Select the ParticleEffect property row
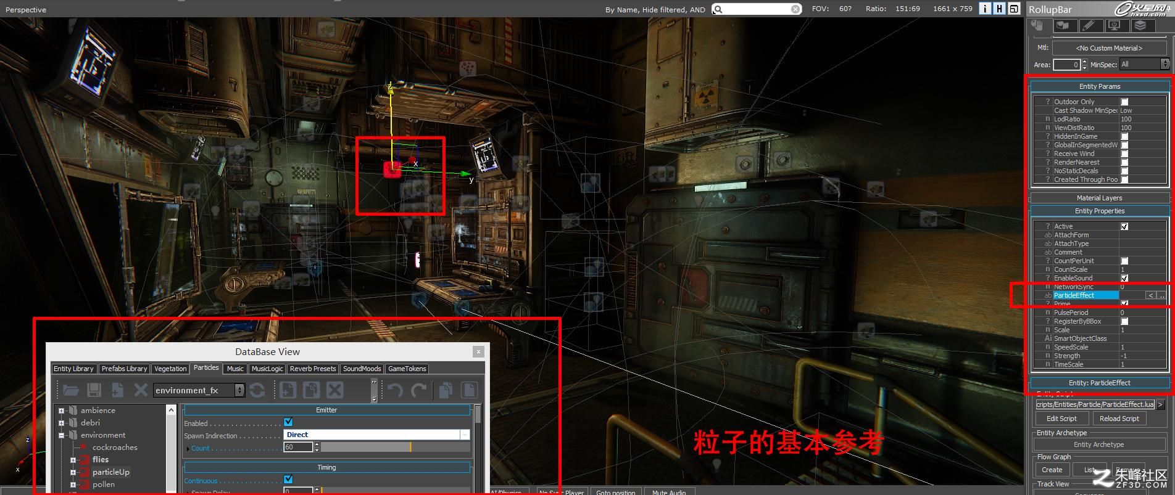 pyautogui.click(x=1100, y=295)
